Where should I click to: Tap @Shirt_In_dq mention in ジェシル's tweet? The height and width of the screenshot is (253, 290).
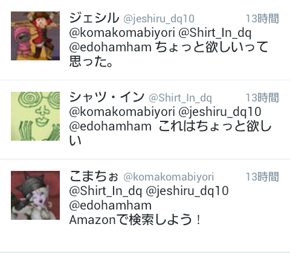pyautogui.click(x=215, y=33)
